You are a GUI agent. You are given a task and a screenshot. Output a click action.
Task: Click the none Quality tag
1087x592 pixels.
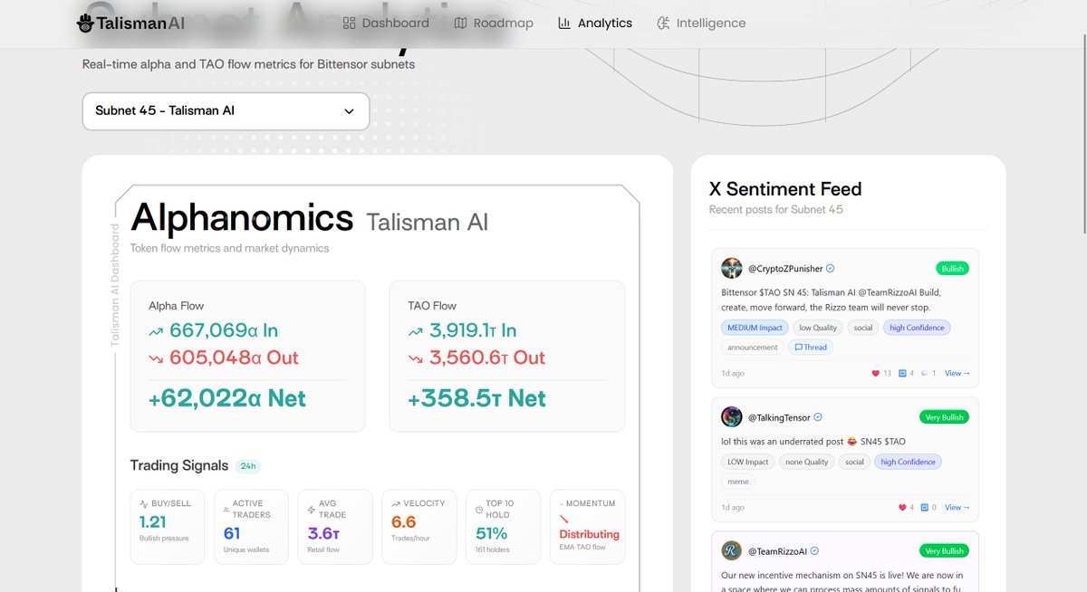pyautogui.click(x=807, y=462)
